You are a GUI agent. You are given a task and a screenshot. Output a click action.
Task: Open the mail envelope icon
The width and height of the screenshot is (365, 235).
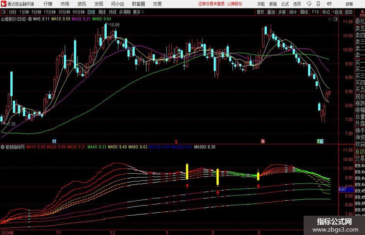[329, 4]
